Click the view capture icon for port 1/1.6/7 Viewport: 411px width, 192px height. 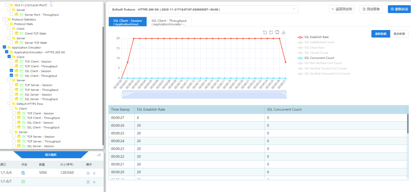(88, 182)
